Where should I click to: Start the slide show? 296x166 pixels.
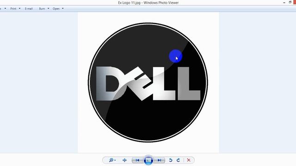(148, 160)
